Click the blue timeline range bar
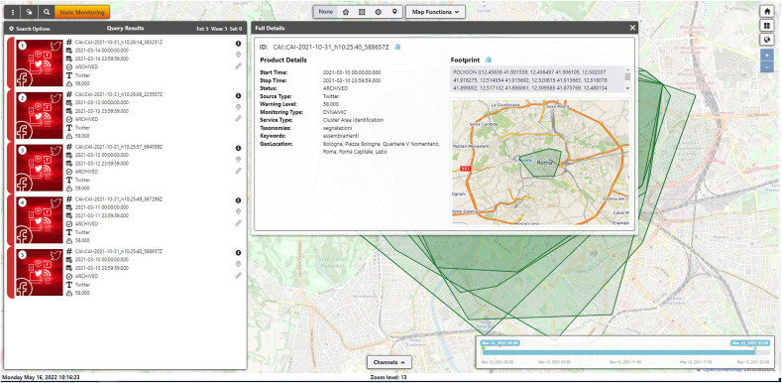 point(618,351)
